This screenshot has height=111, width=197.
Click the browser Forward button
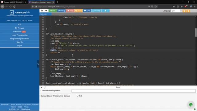pos(6,6)
